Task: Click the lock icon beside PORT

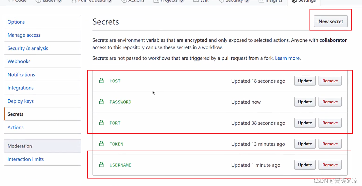Action: (x=101, y=123)
